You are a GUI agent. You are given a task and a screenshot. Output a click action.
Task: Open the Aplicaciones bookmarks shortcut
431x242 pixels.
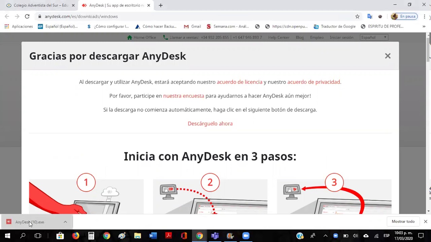click(19, 26)
